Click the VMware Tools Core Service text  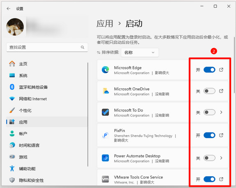pos(138,177)
